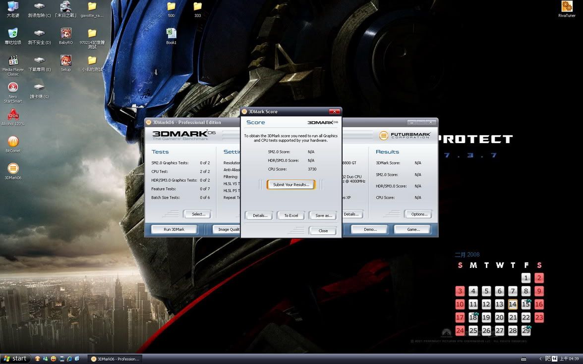Click the Save as... button
Screen dimensions: 583x364
323,215
